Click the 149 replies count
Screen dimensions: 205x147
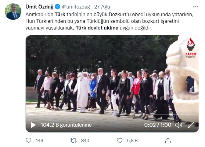[39, 141]
